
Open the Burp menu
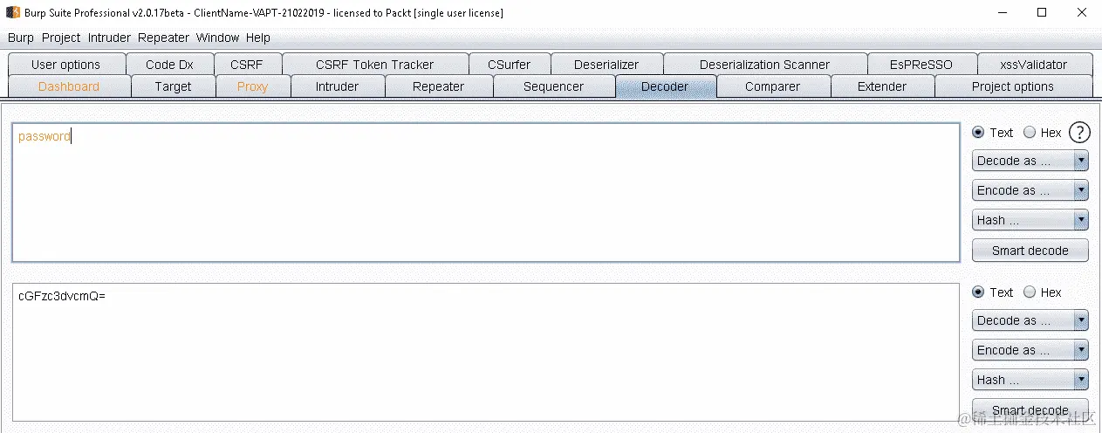[x=21, y=38]
